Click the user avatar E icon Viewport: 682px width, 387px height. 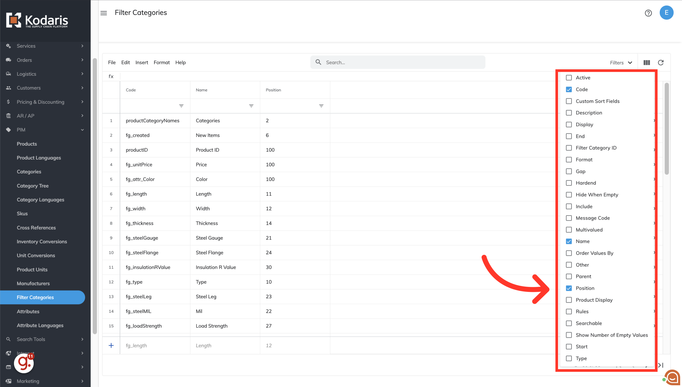pos(666,13)
